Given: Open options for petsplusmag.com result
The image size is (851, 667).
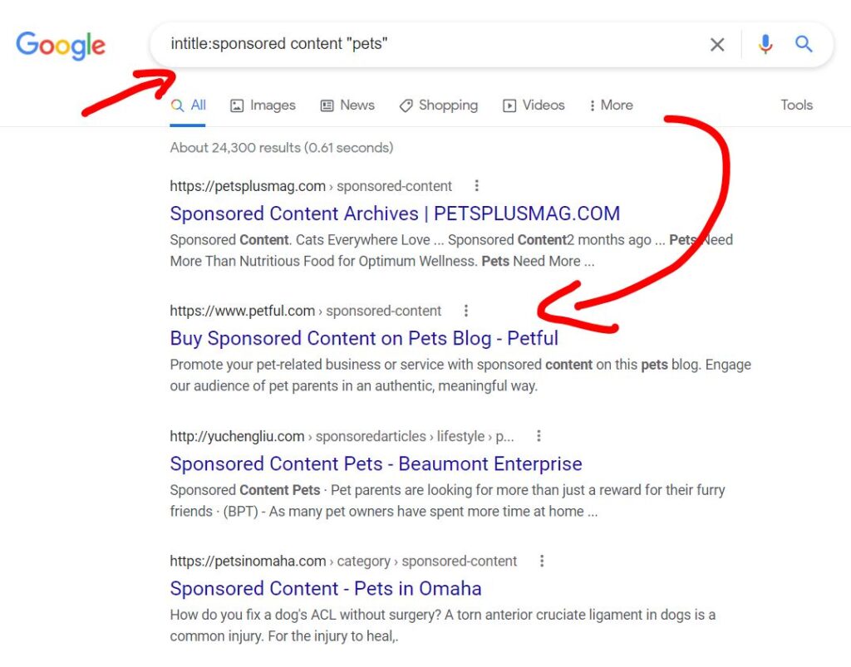Looking at the screenshot, I should [476, 186].
